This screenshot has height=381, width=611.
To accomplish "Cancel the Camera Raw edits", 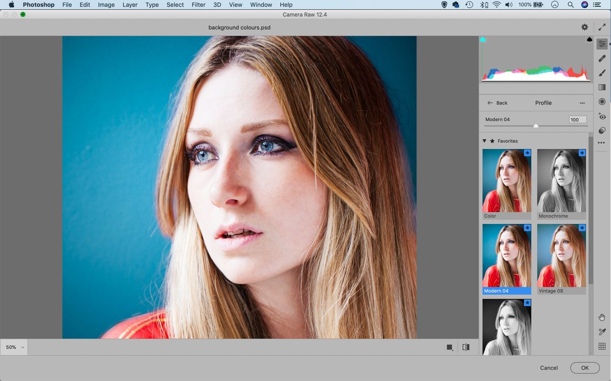I will pos(548,367).
